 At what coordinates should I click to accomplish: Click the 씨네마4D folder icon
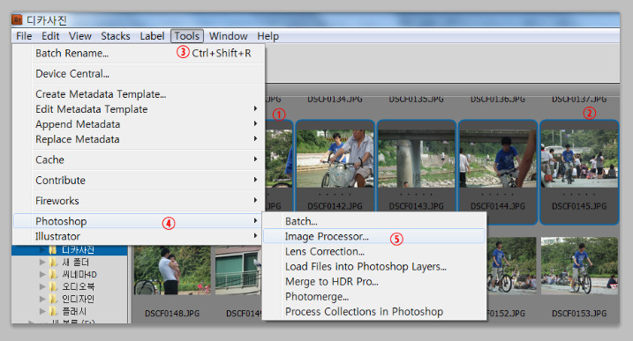tap(53, 275)
